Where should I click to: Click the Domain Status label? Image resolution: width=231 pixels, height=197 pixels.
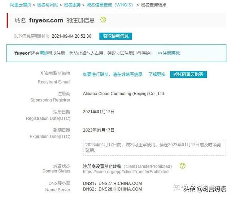click(56, 171)
